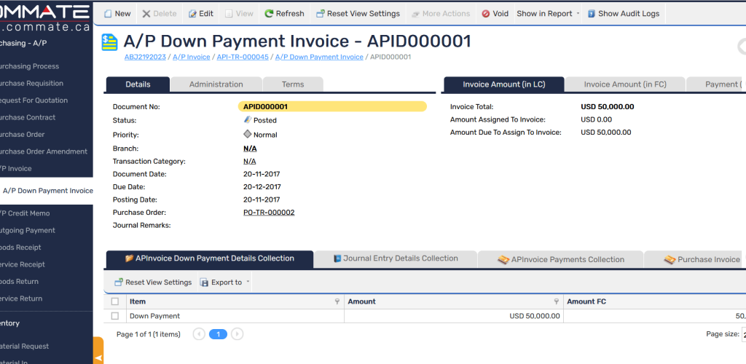Click Invoice Total USD 50,000.00 value
The height and width of the screenshot is (364, 746).
pos(607,107)
